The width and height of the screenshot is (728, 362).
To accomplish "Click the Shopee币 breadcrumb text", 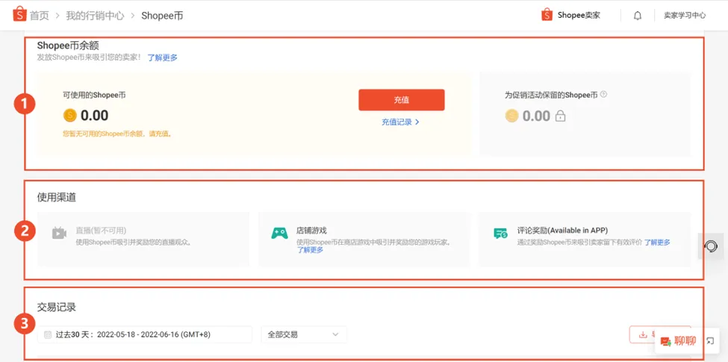I will coord(162,16).
